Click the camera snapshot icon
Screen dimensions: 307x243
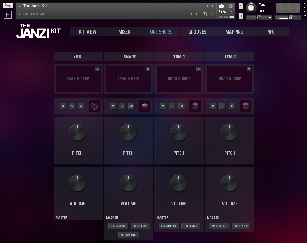221,6
